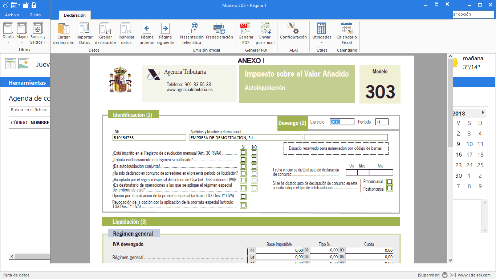
Task: Open Importar Datos tool
Action: [84, 28]
